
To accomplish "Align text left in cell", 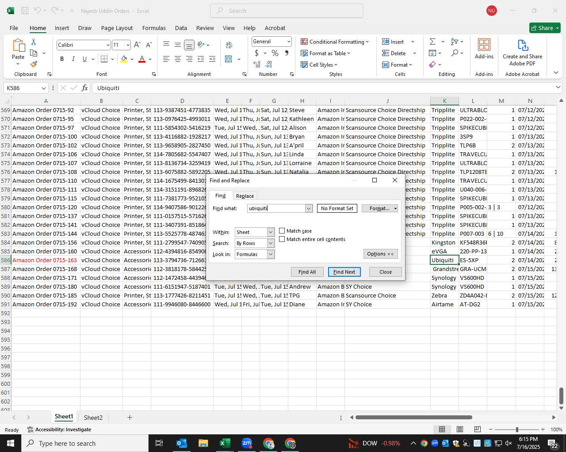I will point(166,59).
